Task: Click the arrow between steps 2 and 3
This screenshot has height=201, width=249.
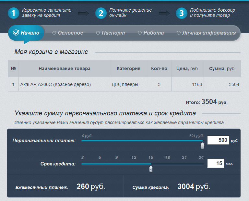Action: pos(164,13)
